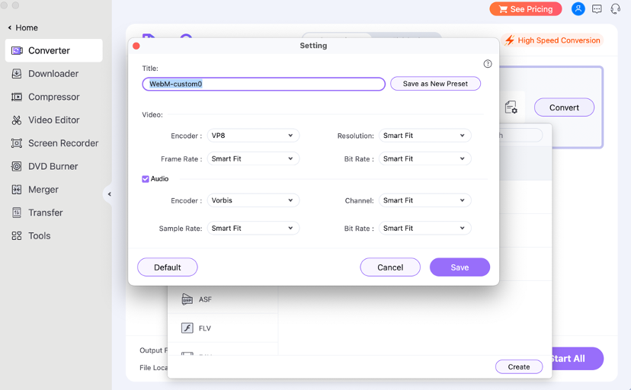This screenshot has height=390, width=631.
Task: Click Save as New Preset button
Action: [x=435, y=84]
